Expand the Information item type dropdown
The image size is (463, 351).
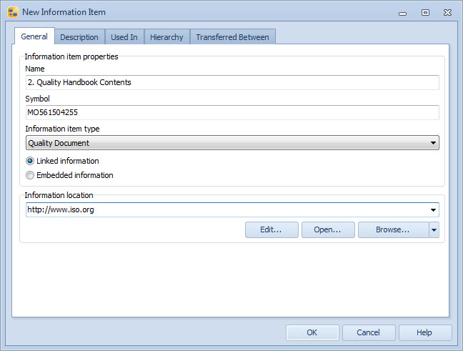[433, 143]
